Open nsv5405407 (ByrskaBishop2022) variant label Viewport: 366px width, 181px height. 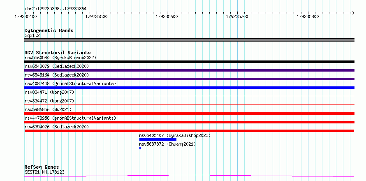point(175,135)
